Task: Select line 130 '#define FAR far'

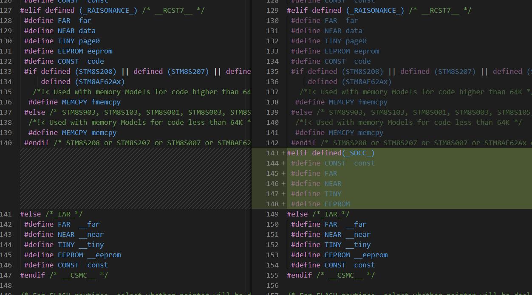Action: [325, 20]
